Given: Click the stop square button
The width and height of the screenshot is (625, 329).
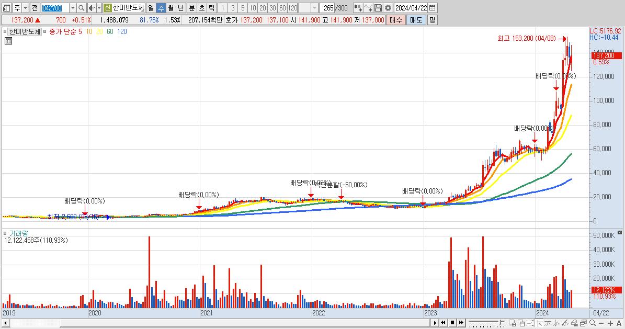Looking at the screenshot, I should [x=452, y=323].
